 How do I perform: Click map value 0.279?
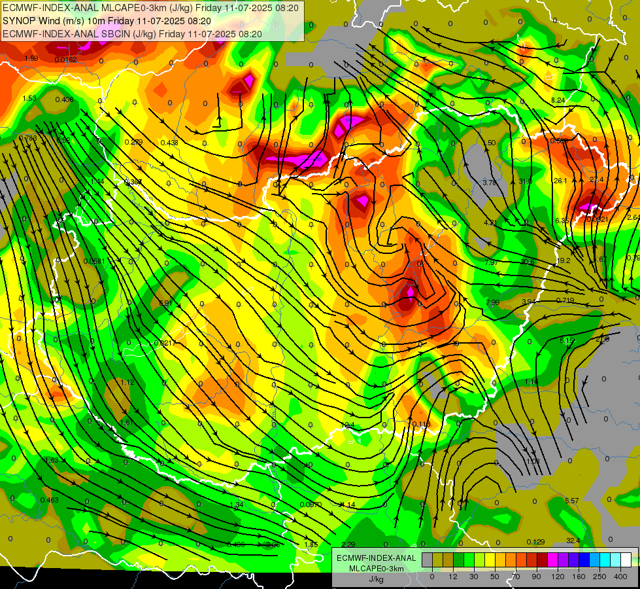(x=133, y=142)
